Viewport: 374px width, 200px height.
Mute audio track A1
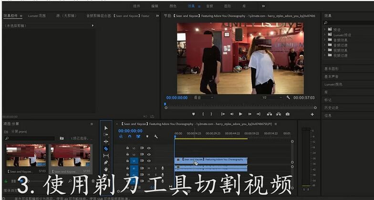149,168
